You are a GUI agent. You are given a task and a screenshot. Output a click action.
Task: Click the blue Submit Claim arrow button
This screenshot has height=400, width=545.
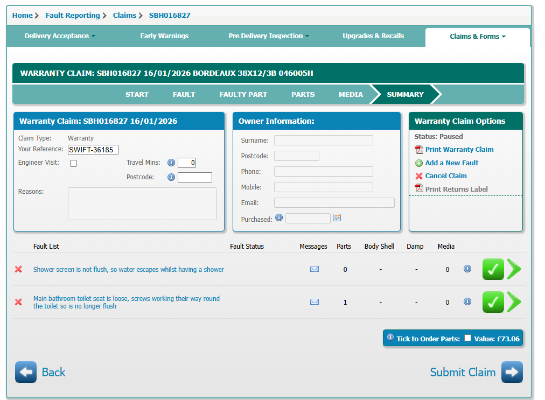pos(512,372)
